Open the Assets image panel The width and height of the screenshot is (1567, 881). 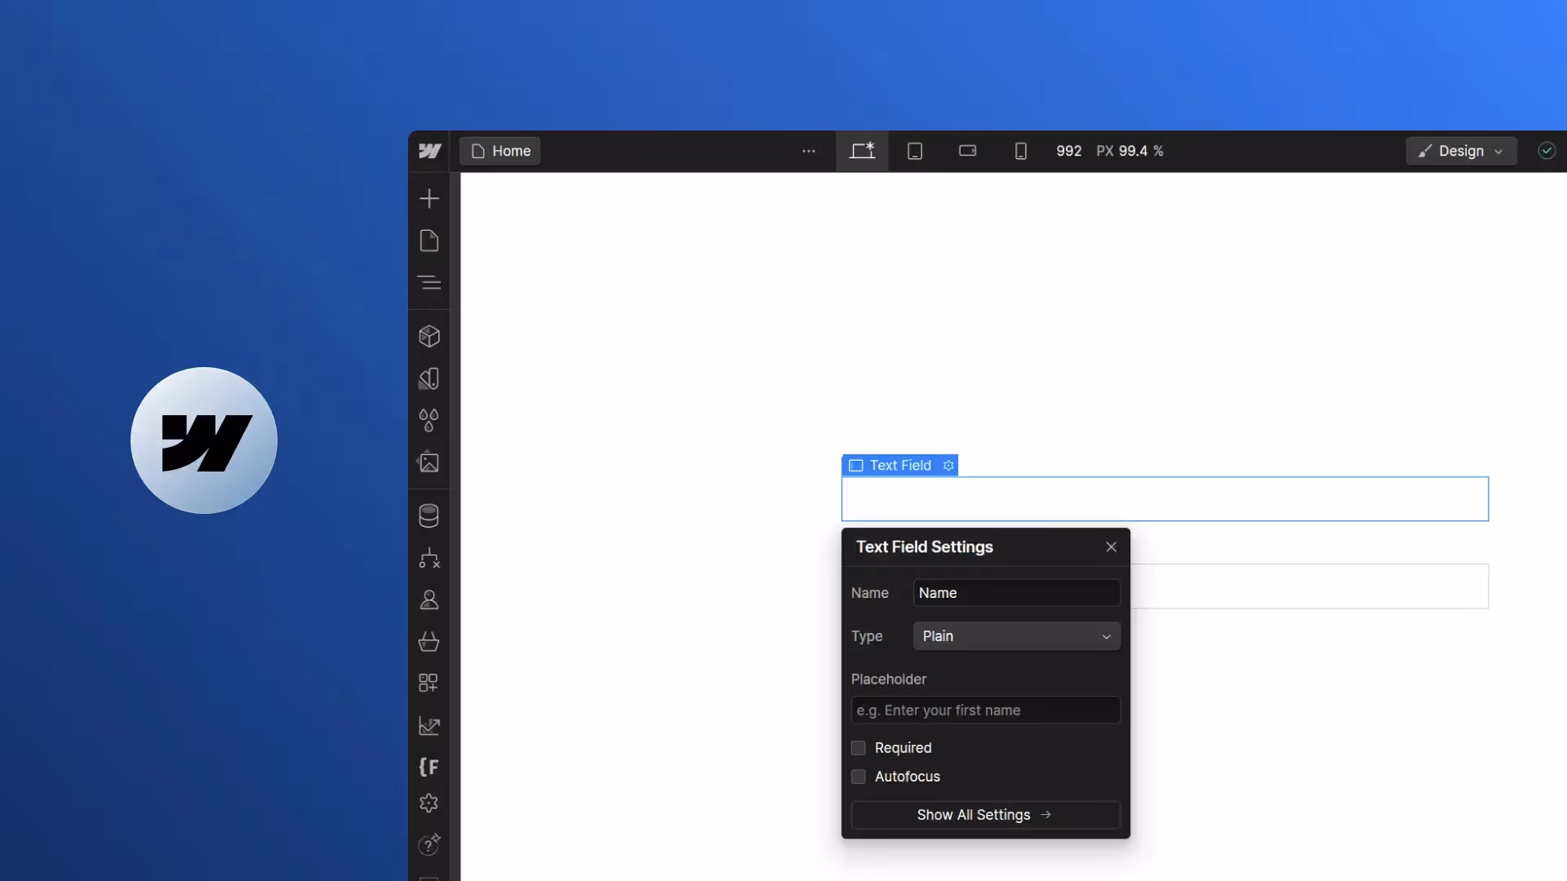pyautogui.click(x=428, y=463)
